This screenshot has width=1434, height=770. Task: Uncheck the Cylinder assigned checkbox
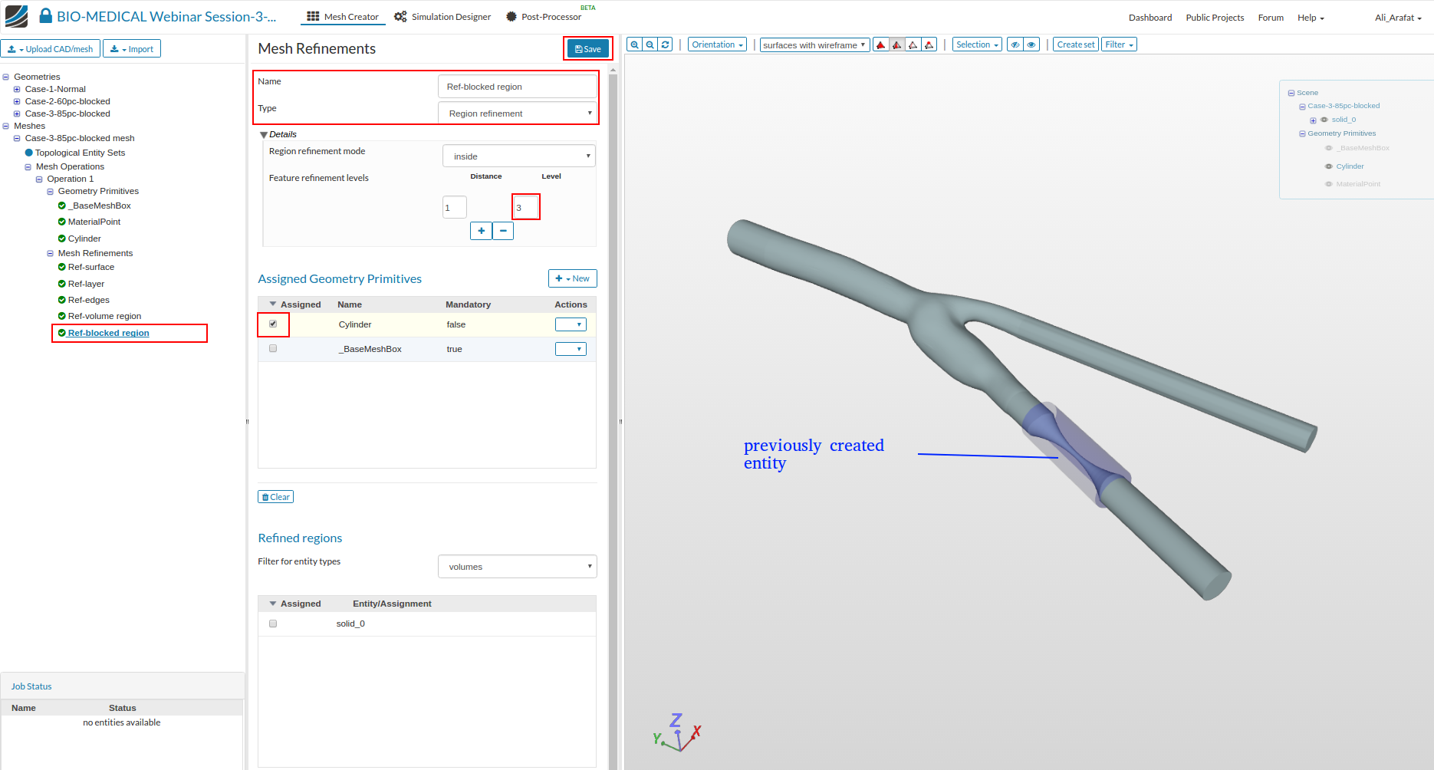(x=273, y=324)
